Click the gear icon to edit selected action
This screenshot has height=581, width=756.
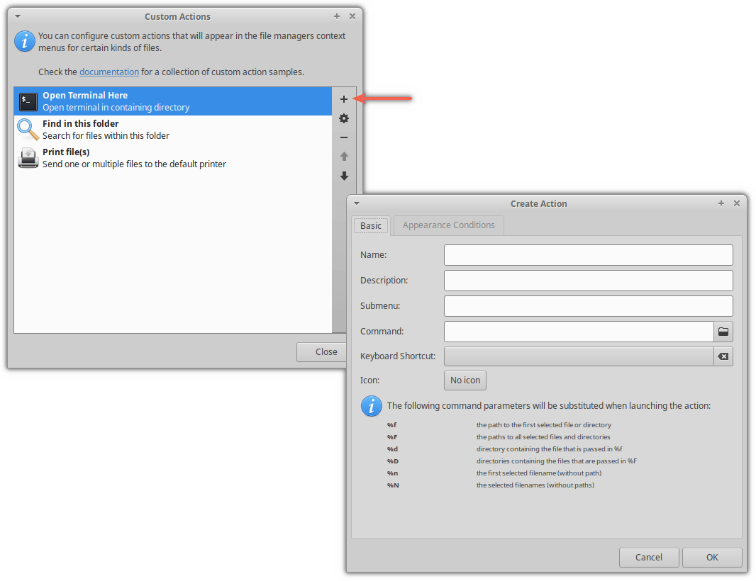point(344,118)
